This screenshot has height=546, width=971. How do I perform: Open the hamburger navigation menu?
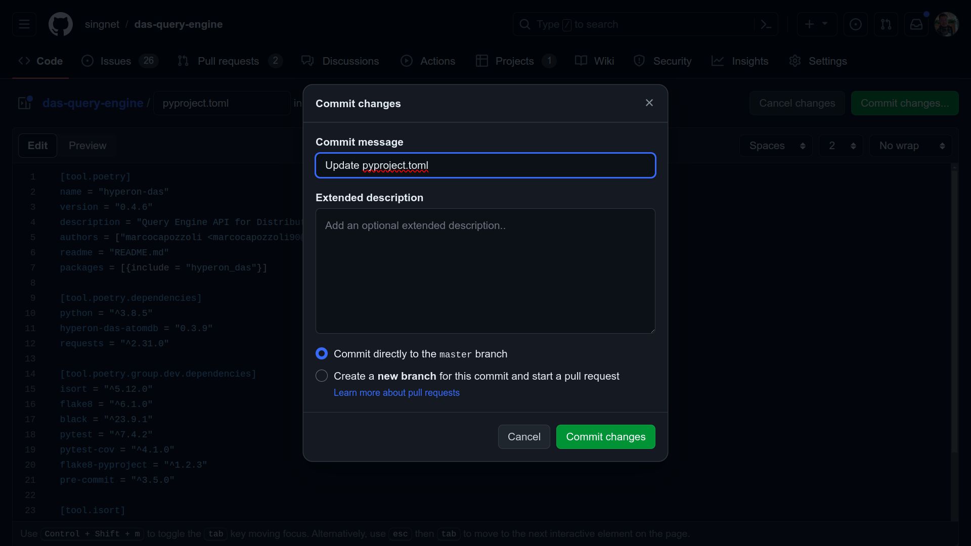[24, 24]
